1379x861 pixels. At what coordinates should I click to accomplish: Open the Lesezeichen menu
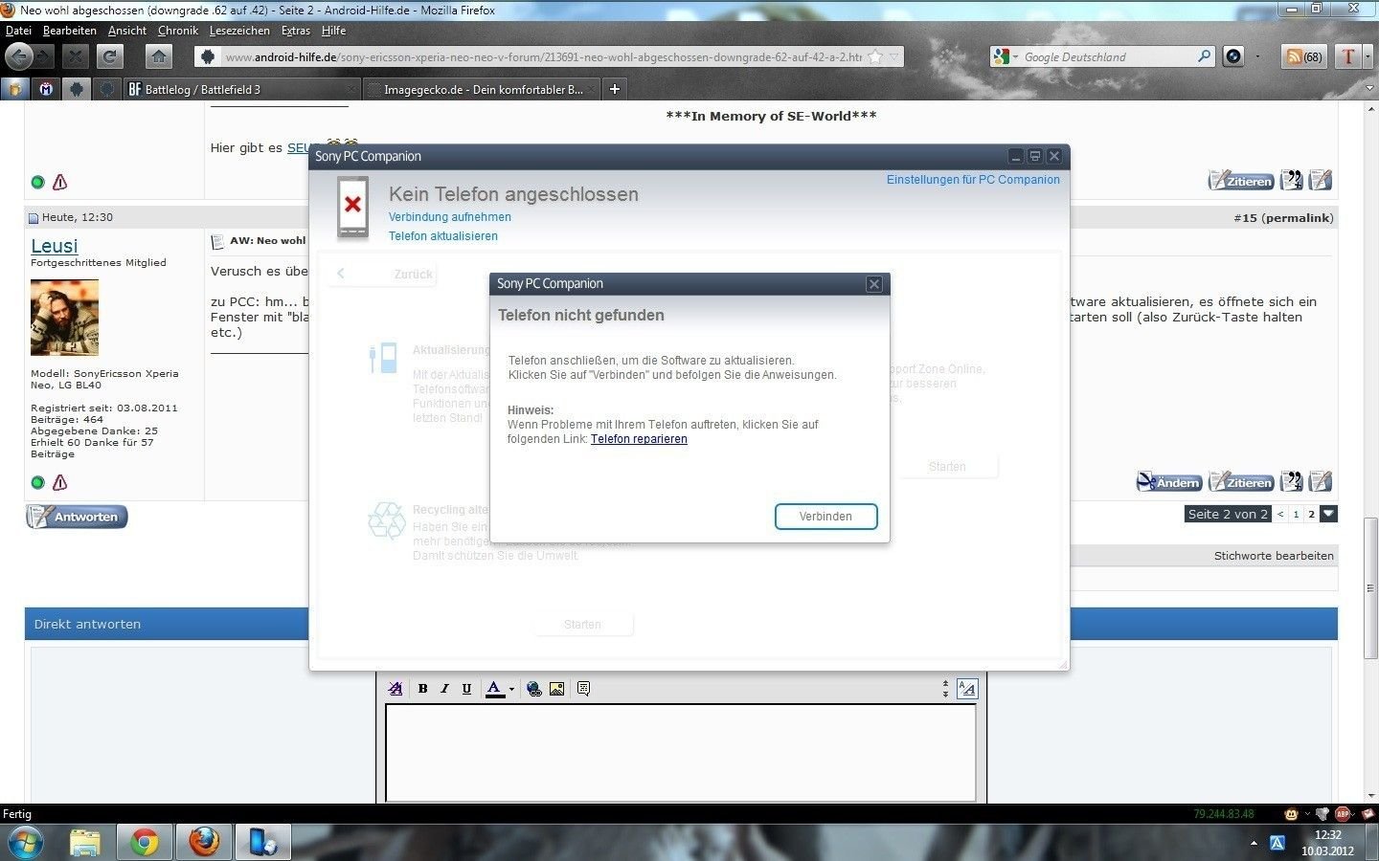pos(239,31)
